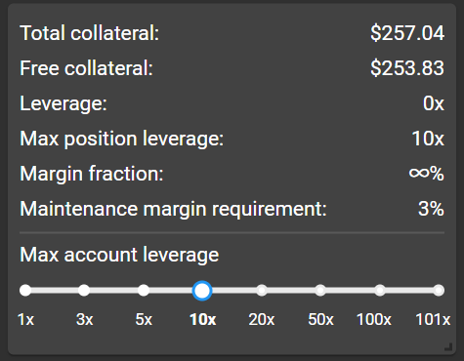The width and height of the screenshot is (464, 361).
Task: Click the Maintenance margin requirement 3% value
Action: [x=431, y=209]
